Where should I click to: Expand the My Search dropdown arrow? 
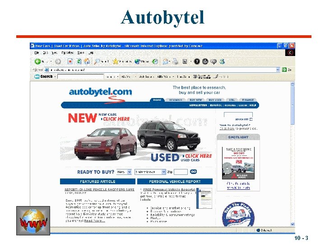[x=55, y=76]
